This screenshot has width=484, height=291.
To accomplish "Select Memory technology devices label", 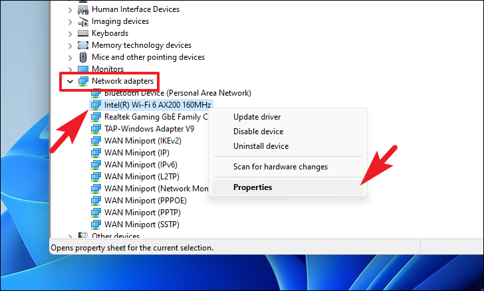I will coord(142,45).
